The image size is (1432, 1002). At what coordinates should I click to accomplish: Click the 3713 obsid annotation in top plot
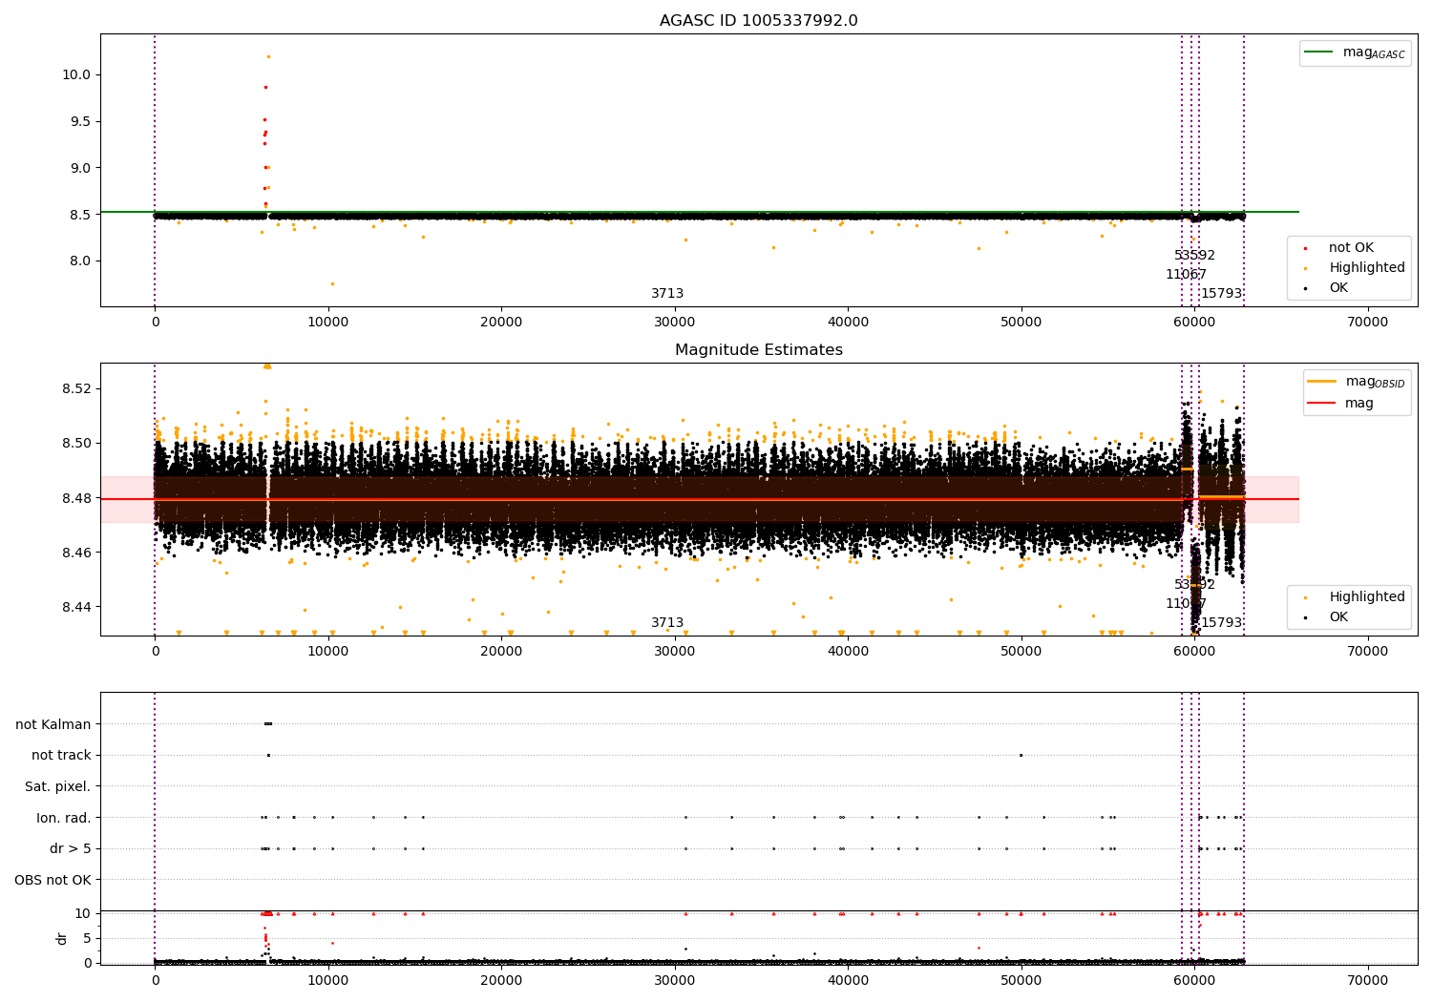(x=667, y=294)
